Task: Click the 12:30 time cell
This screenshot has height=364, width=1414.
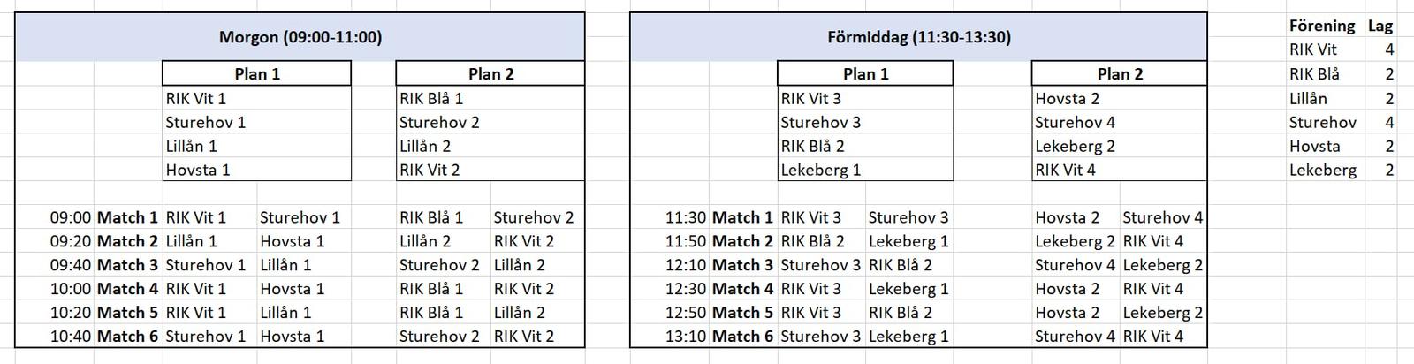Action: 686,289
